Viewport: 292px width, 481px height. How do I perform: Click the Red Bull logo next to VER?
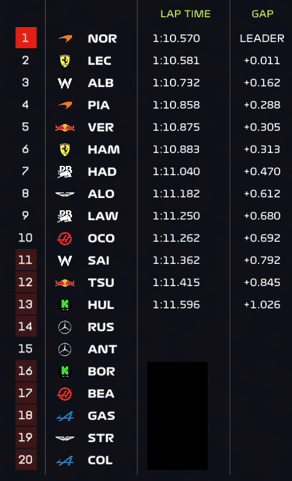65,127
